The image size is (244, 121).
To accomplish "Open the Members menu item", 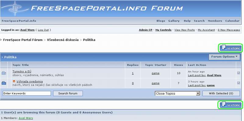I will point(215,21).
